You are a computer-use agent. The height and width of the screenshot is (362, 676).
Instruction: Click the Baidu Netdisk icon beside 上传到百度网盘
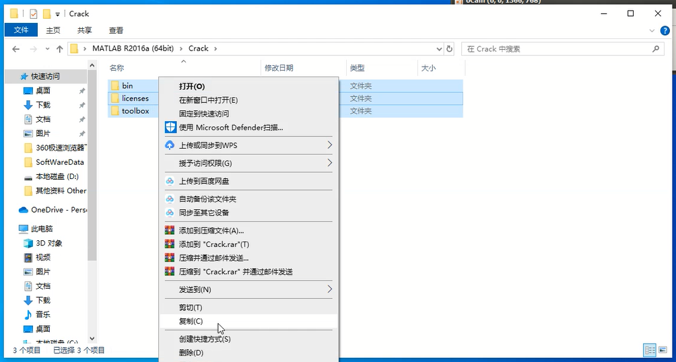pyautogui.click(x=170, y=181)
